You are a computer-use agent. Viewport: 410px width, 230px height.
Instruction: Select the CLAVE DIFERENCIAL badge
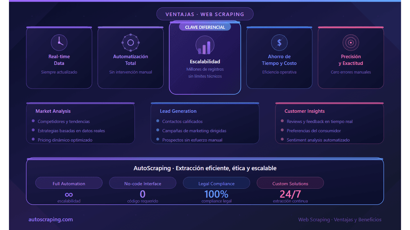click(x=205, y=27)
